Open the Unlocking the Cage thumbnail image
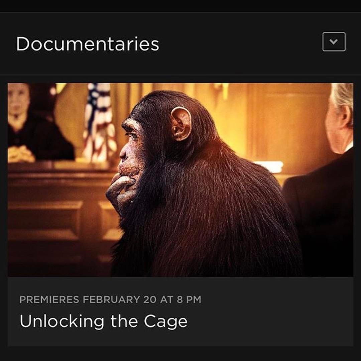 click(180, 179)
